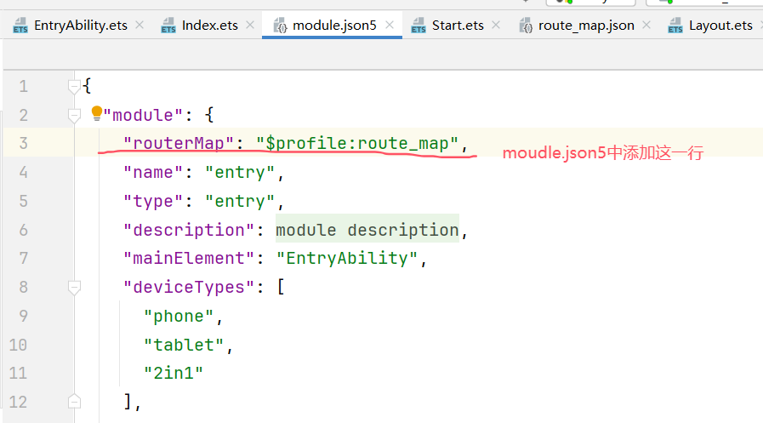The image size is (763, 423).
Task: Collapse the "deviceTypes" array fold marker
Action: (74, 288)
